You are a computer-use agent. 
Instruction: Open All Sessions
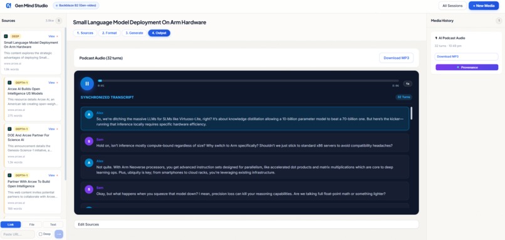[x=452, y=6]
